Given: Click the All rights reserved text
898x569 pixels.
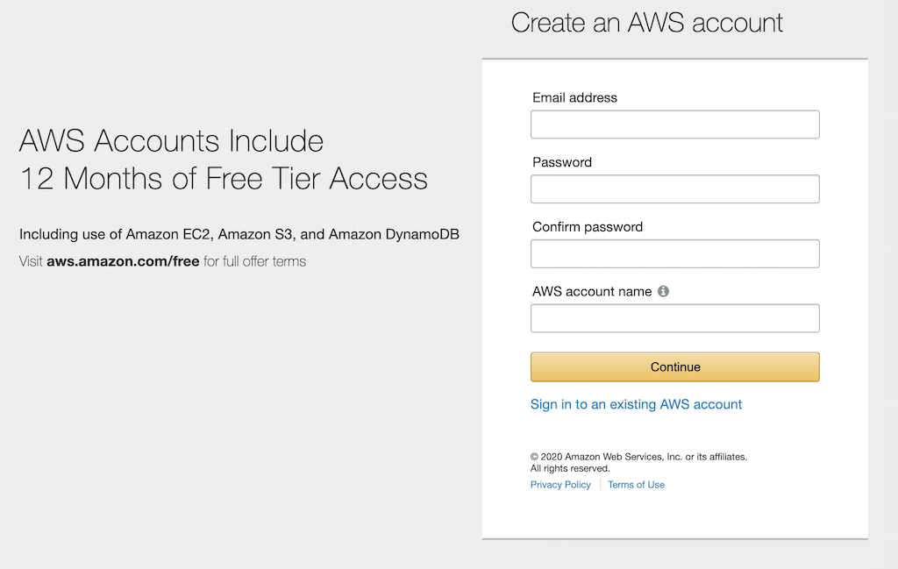Looking at the screenshot, I should click(x=570, y=468).
